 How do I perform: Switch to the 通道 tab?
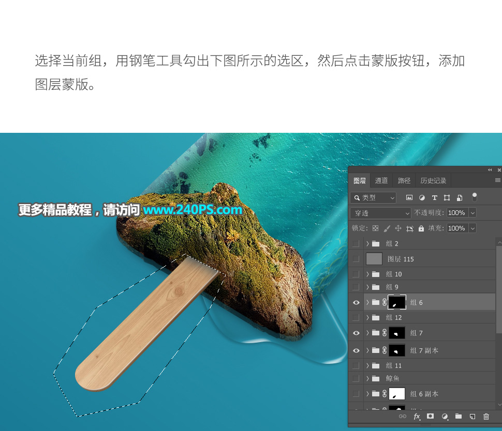point(381,180)
